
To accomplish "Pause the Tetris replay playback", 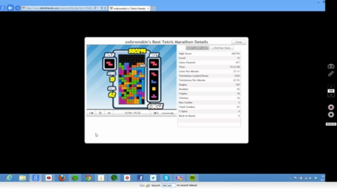I will pos(100,113).
